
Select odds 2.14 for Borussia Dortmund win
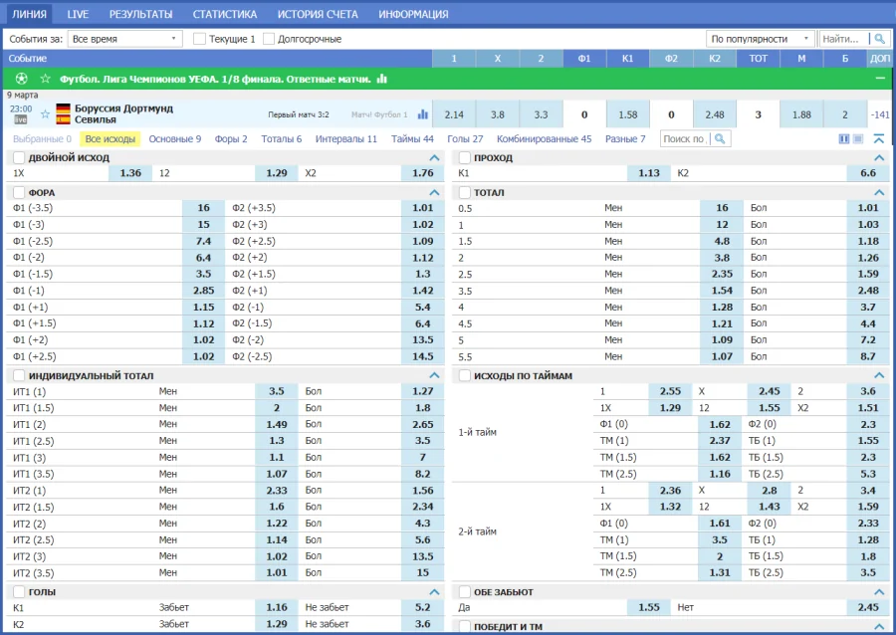[x=454, y=114]
